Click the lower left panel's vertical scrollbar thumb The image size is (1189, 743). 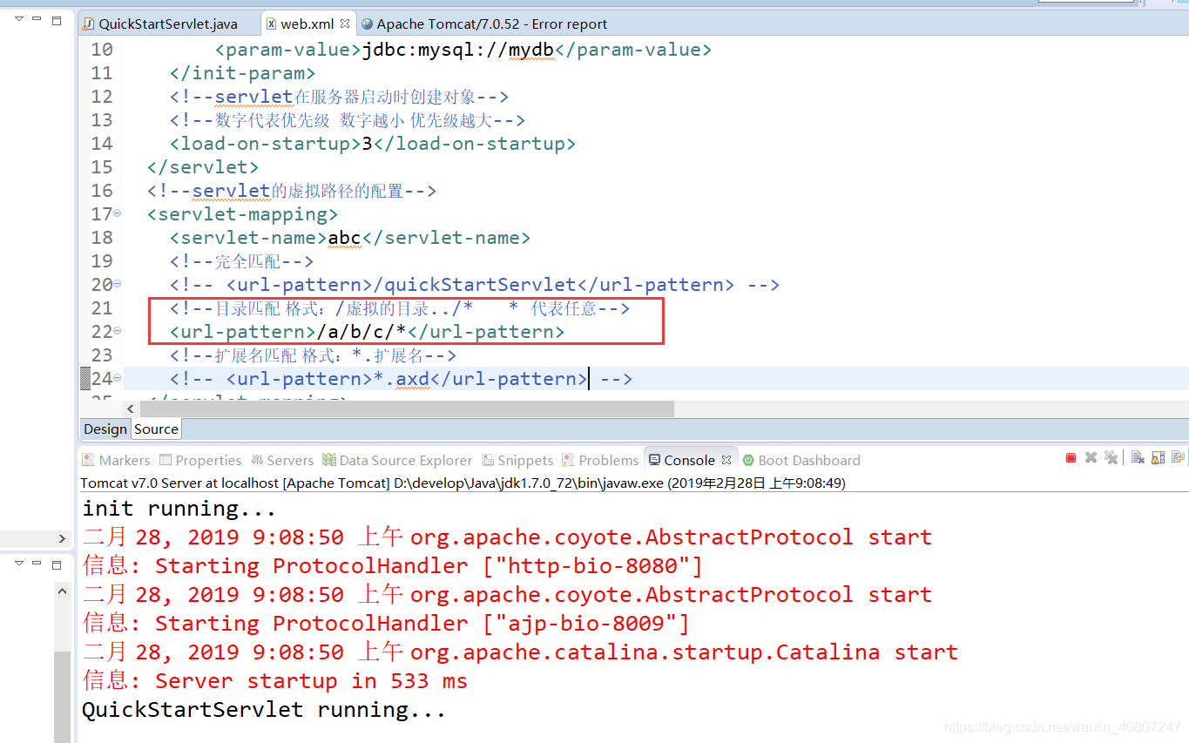coord(62,697)
